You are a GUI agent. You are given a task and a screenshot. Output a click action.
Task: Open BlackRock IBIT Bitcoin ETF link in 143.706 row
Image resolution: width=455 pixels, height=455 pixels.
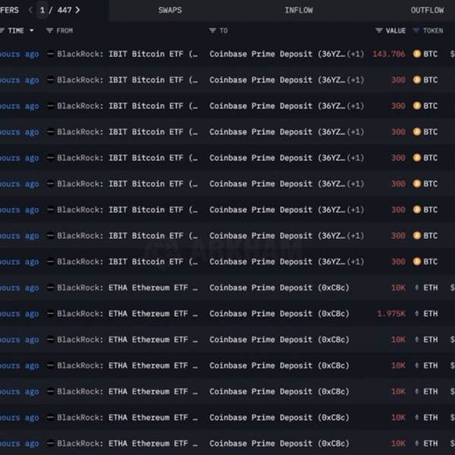[x=127, y=54]
